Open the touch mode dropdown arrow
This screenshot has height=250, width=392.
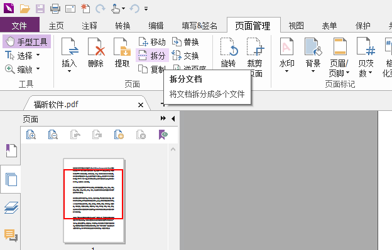(123, 9)
